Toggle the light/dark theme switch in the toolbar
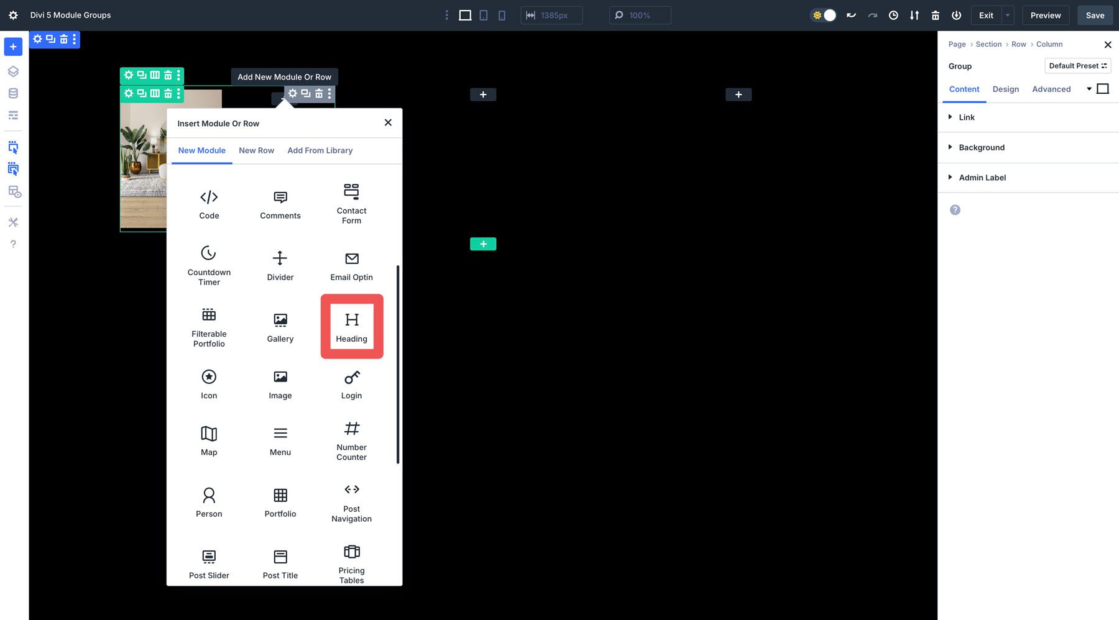This screenshot has height=620, width=1119. (x=823, y=15)
